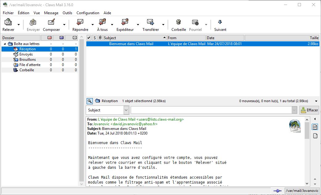This screenshot has width=321, height=195.
Task: Open the Composer dropdown arrow
Action: 64,25
